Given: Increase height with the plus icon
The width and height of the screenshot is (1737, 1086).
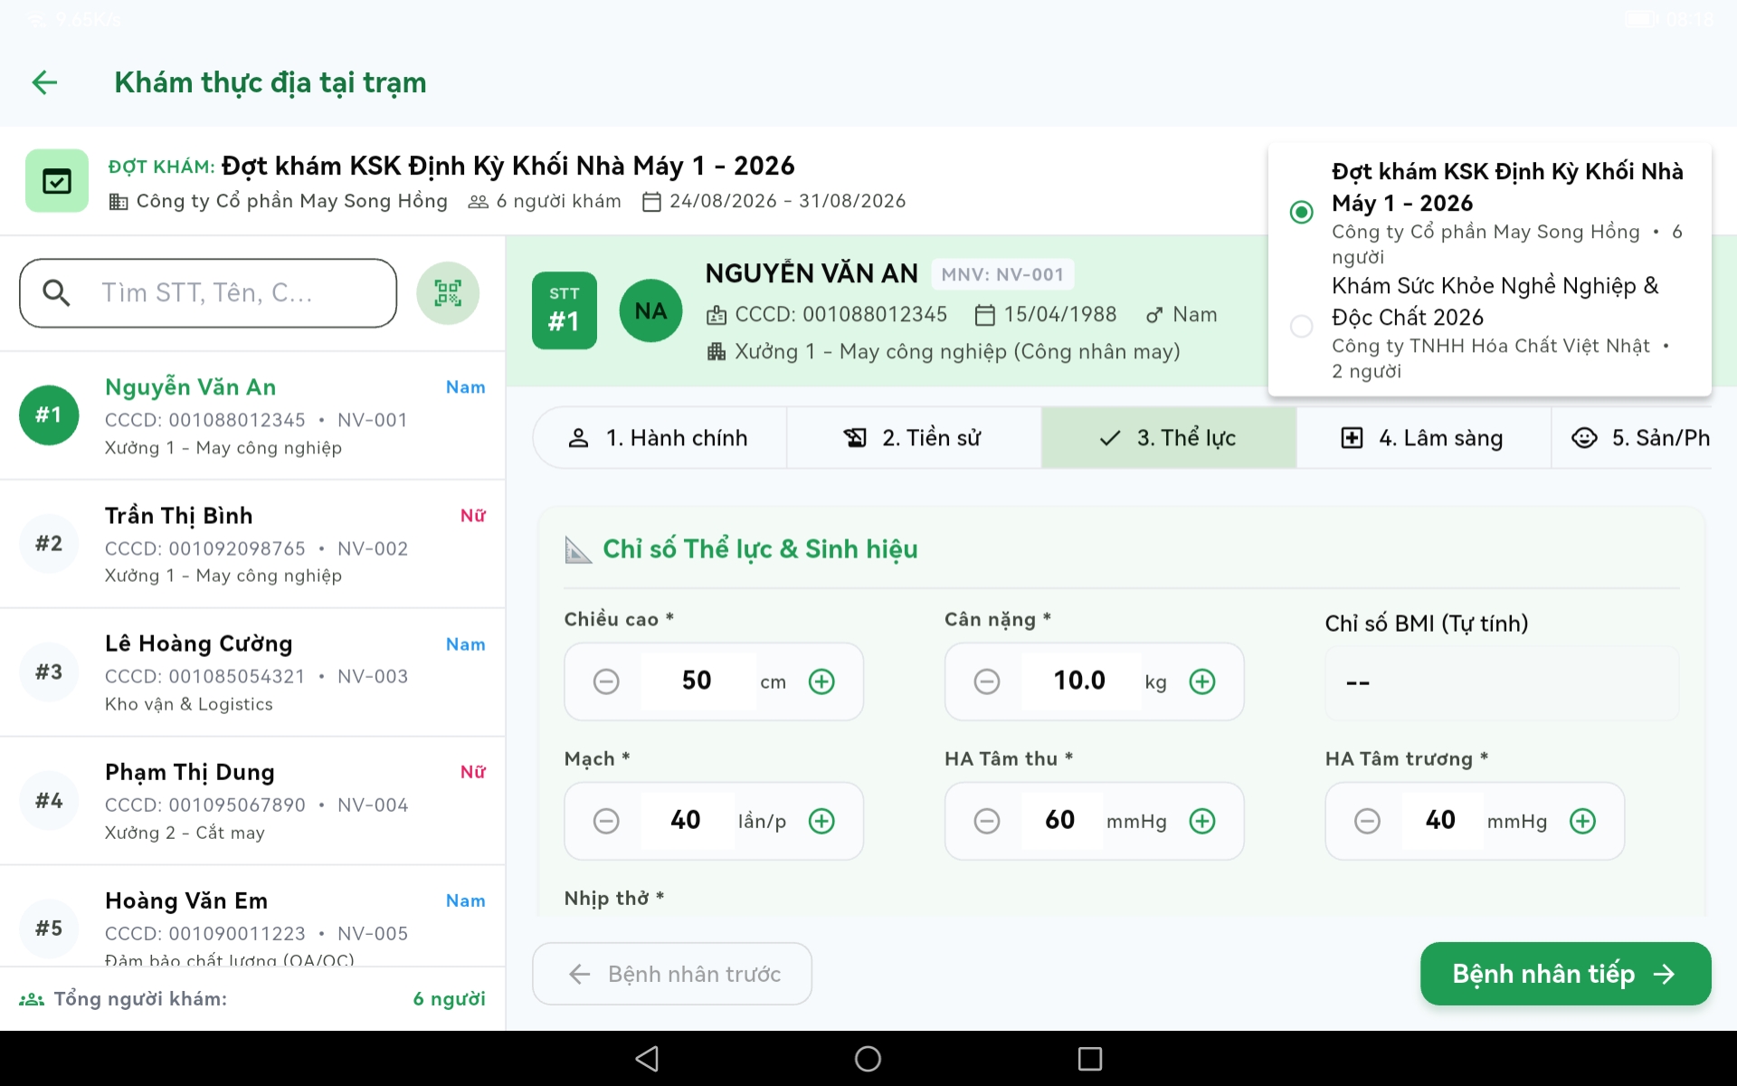Looking at the screenshot, I should click(x=821, y=681).
